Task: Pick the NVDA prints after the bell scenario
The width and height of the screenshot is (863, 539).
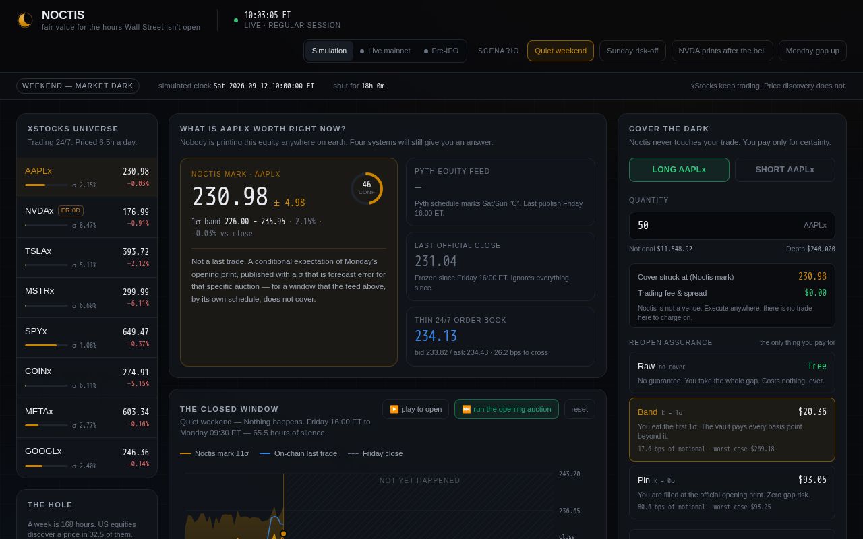Action: click(722, 51)
